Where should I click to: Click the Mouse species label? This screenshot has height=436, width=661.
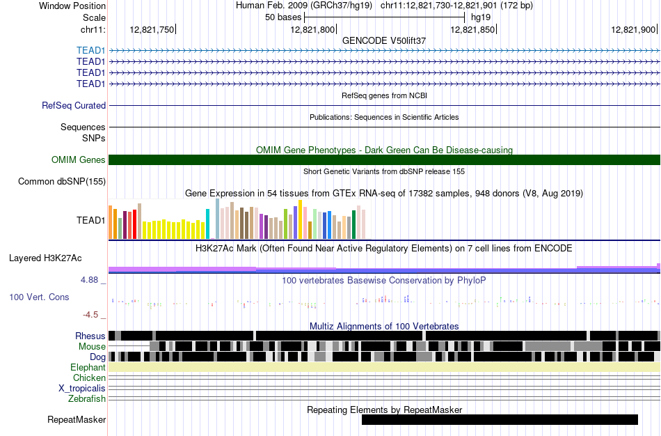92,347
